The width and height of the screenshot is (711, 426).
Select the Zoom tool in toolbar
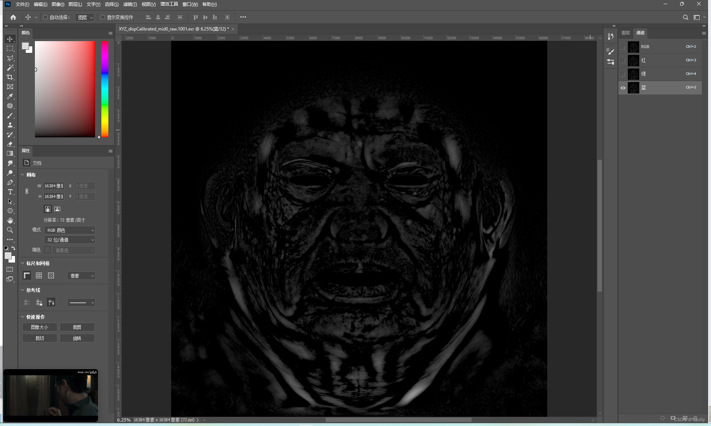(10, 230)
